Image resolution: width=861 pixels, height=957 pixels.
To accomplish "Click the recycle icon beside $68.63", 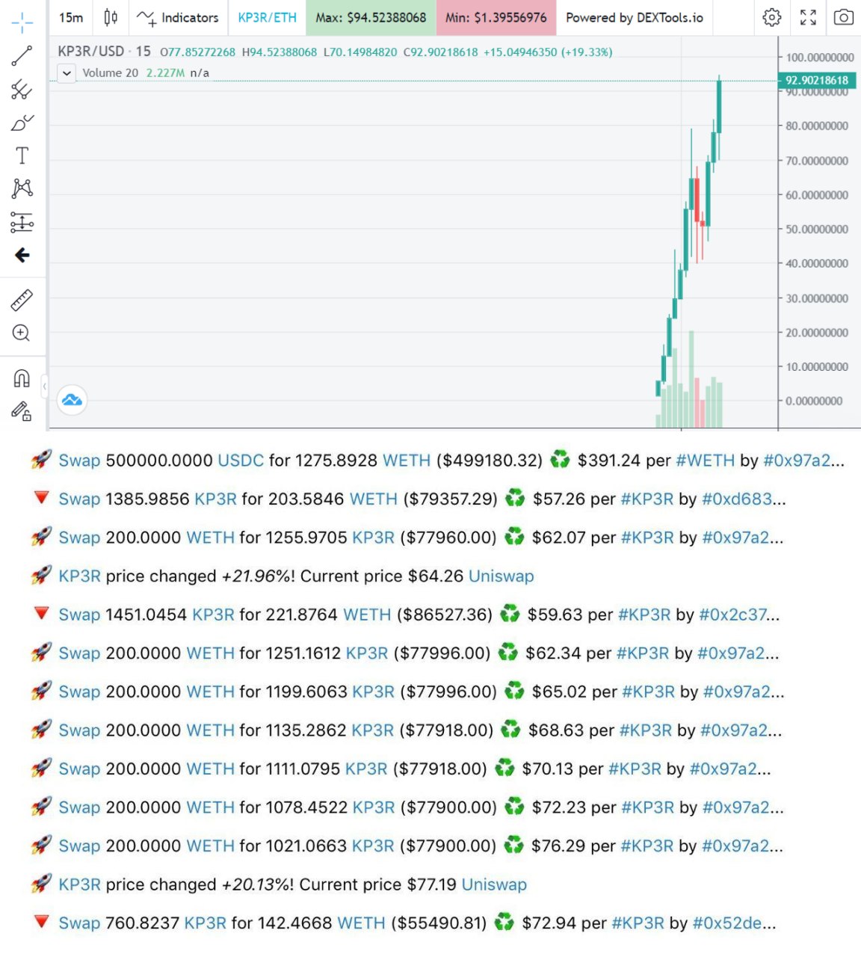I will click(x=510, y=729).
